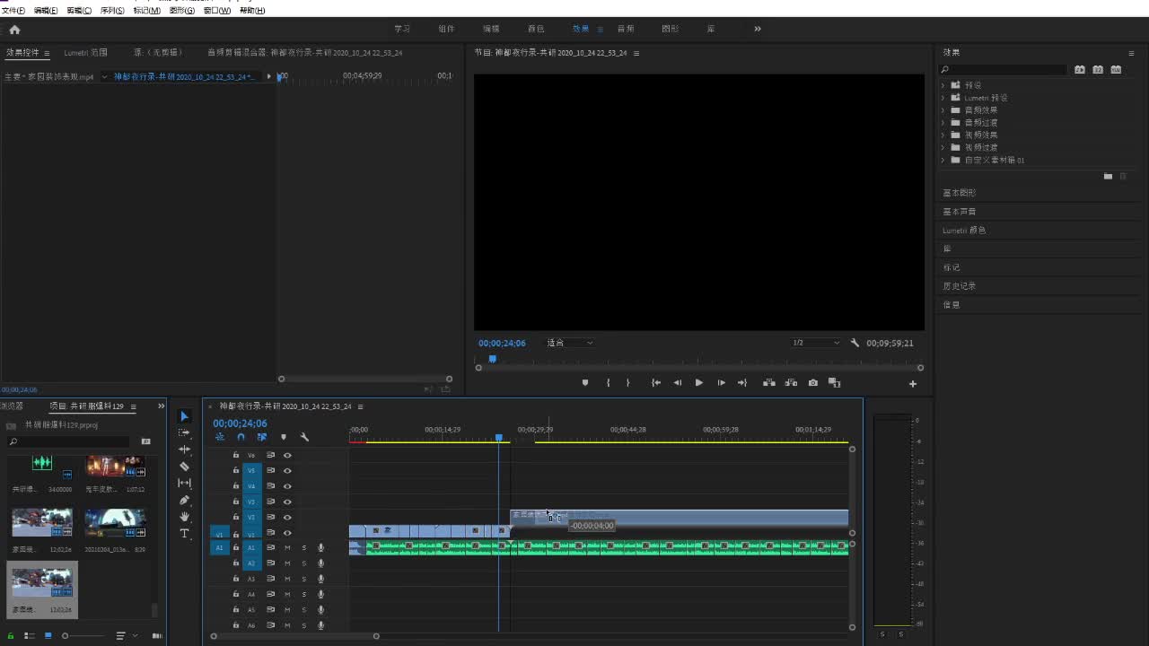Click the Lift button in monitor
The width and height of the screenshot is (1149, 646).
769,383
